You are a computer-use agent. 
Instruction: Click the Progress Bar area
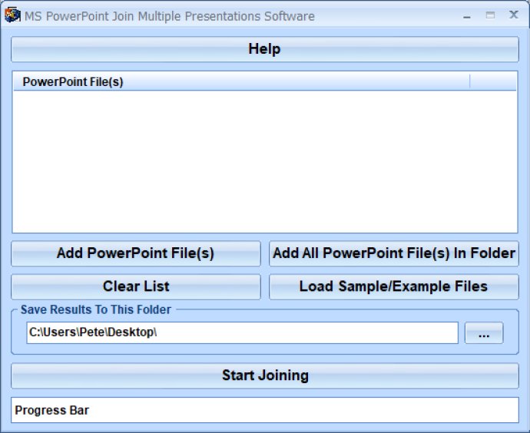click(265, 410)
